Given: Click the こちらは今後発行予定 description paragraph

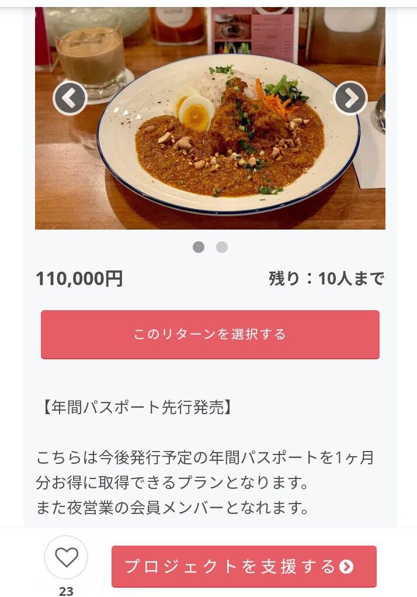Looking at the screenshot, I should [x=205, y=470].
